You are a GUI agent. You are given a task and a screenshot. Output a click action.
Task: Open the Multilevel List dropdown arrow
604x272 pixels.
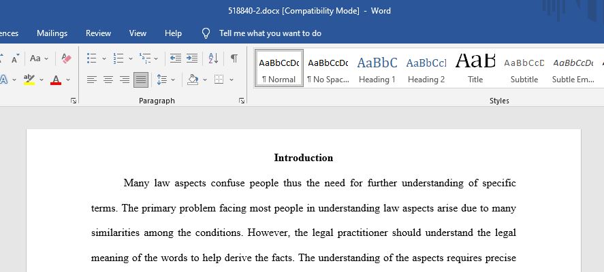pyautogui.click(x=156, y=59)
